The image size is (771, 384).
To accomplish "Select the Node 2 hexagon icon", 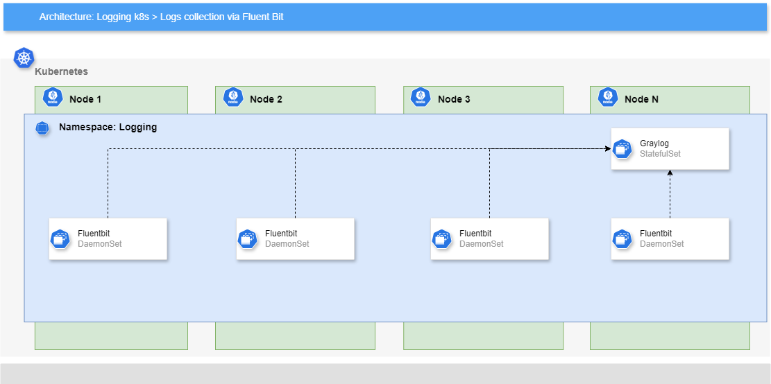I will (x=233, y=97).
